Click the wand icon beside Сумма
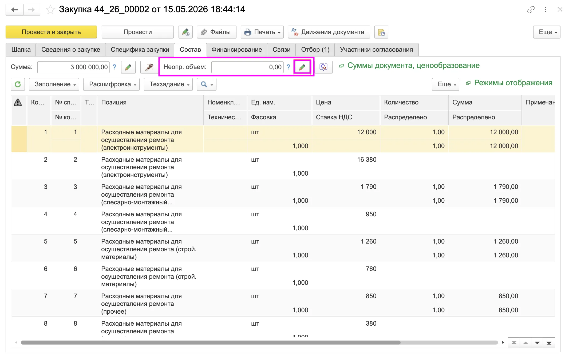Screen dimensions: 569x356 coord(149,67)
